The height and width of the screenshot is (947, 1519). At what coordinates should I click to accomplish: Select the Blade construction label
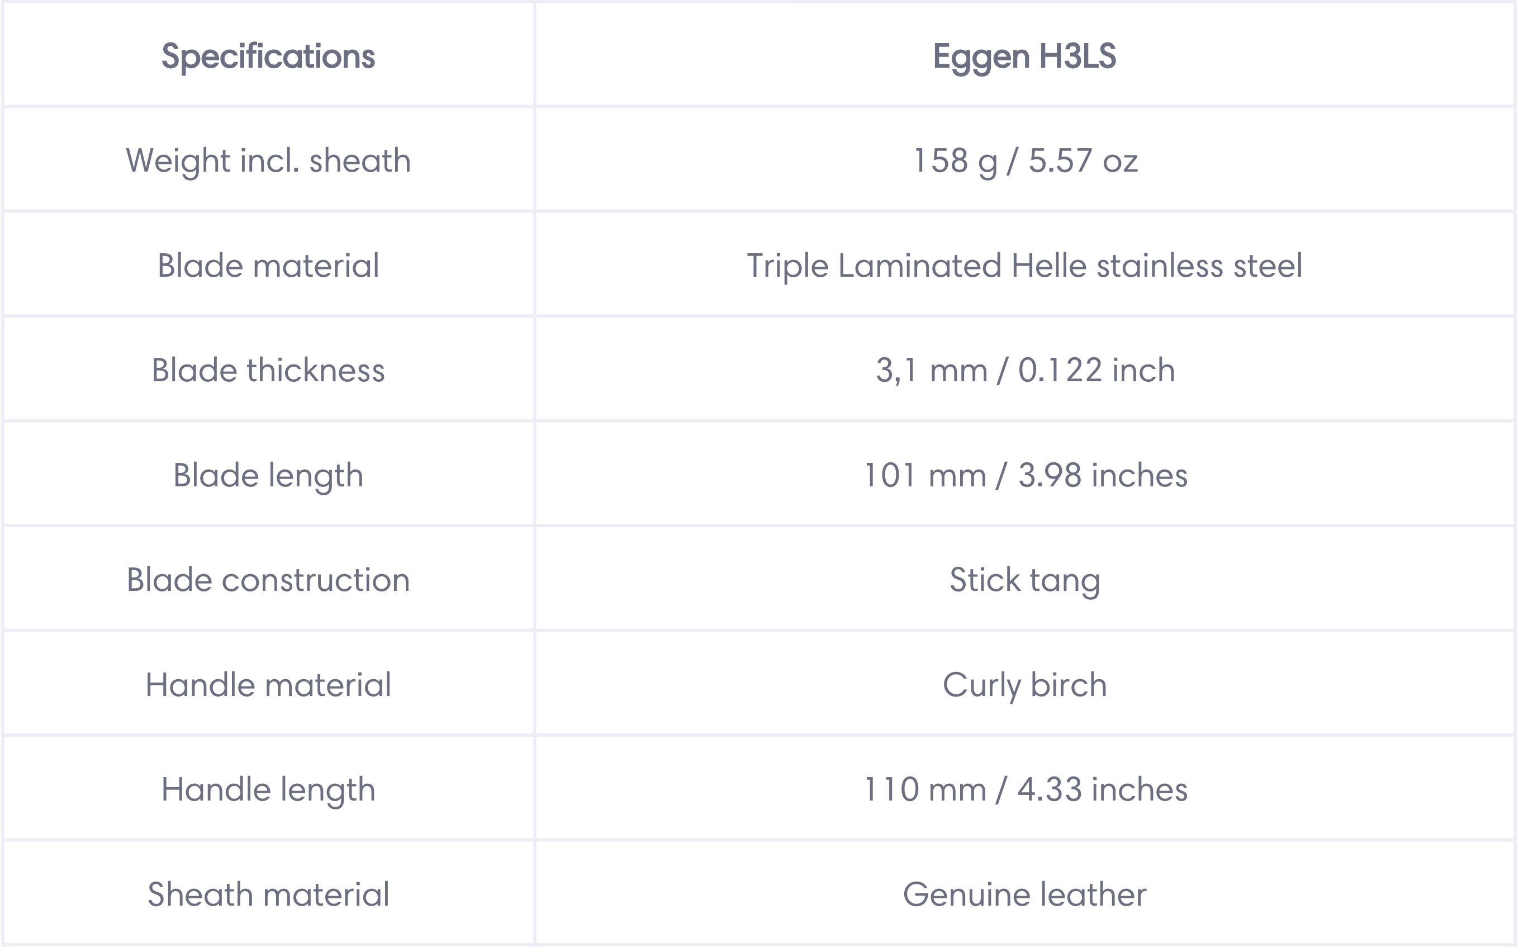(268, 580)
